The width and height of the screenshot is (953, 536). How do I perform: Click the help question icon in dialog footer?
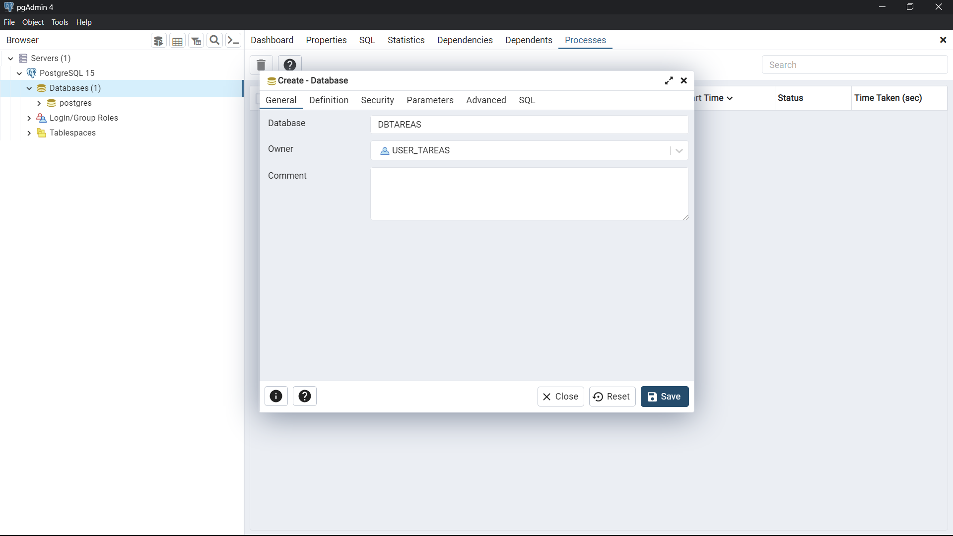click(x=305, y=396)
